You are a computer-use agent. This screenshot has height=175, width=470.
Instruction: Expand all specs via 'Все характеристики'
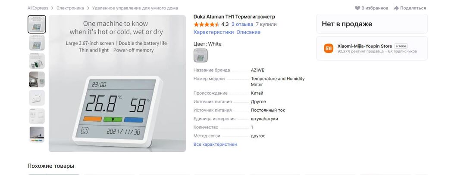215,144
